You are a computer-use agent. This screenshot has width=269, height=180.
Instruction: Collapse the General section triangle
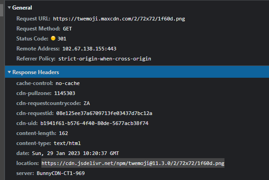point(9,8)
